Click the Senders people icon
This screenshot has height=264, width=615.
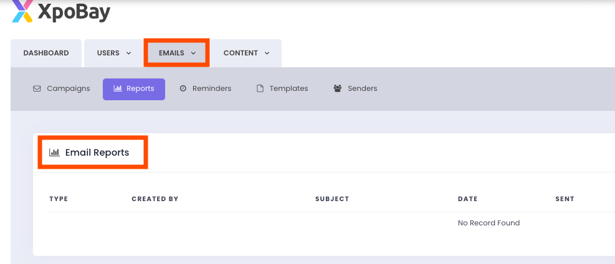coord(338,89)
